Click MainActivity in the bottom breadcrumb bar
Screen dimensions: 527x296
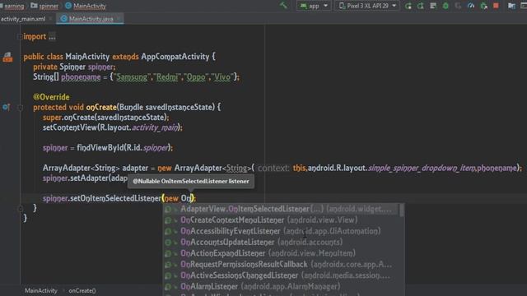tap(41, 290)
